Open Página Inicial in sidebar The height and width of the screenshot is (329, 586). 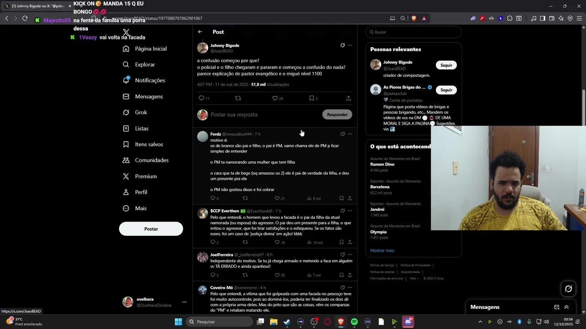pyautogui.click(x=145, y=49)
